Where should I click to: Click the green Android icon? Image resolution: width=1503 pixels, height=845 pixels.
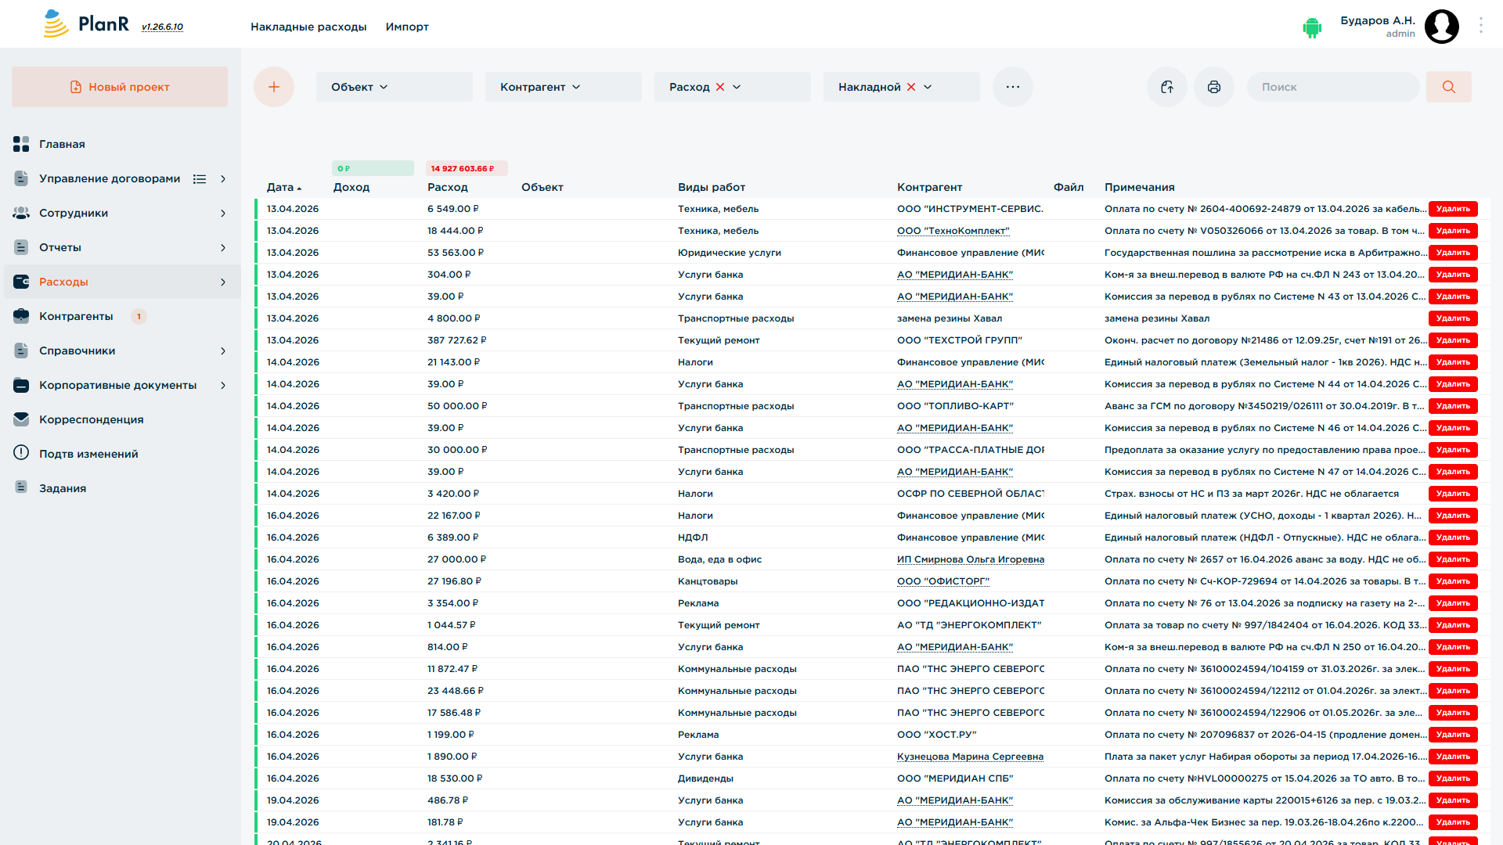pyautogui.click(x=1312, y=27)
